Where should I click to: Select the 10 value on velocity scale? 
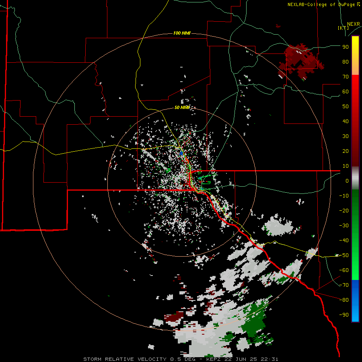click(346, 166)
